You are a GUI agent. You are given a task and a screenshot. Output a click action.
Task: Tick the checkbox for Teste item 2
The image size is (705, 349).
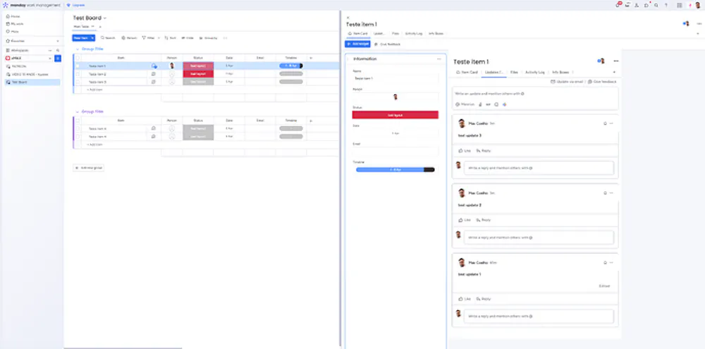pos(78,74)
